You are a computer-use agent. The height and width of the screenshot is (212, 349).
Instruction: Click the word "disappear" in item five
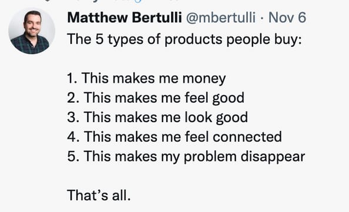tap(273, 157)
